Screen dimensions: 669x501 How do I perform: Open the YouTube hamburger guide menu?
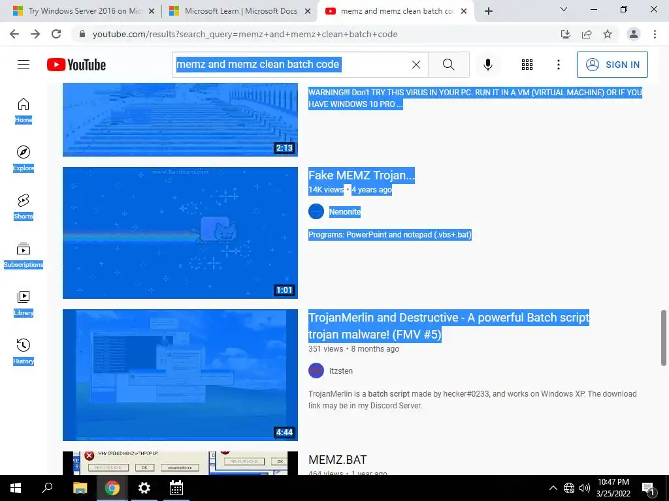(24, 65)
